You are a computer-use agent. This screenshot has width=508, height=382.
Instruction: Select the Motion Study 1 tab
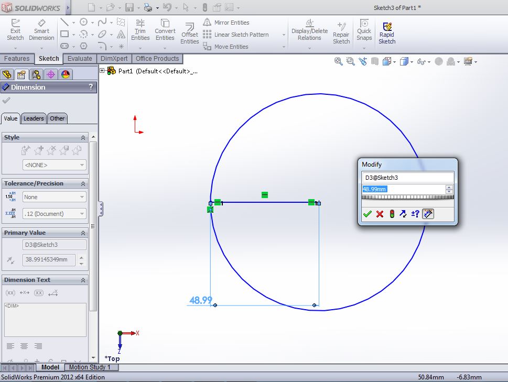pos(91,367)
